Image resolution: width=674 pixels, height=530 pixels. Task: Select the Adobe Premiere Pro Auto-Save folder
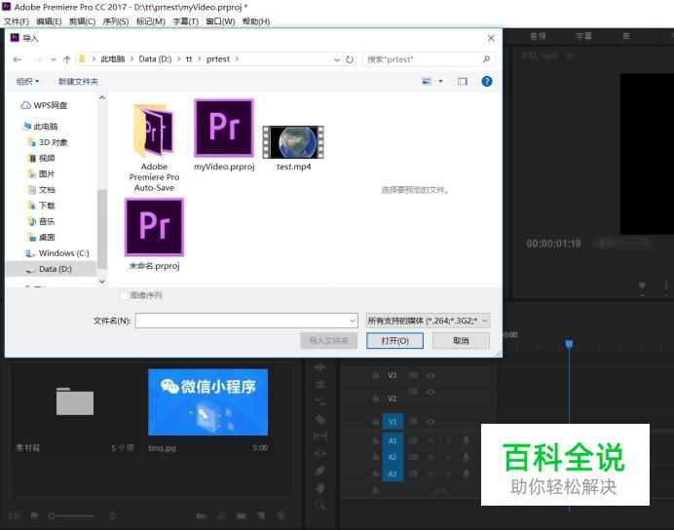(154, 131)
